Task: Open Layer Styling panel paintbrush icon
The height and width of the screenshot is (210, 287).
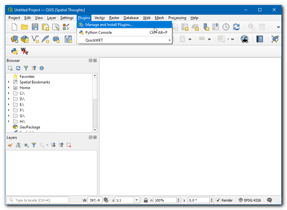Action: pos(10,145)
